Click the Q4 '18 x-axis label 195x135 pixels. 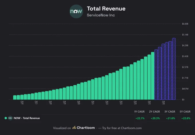(x=50, y=103)
